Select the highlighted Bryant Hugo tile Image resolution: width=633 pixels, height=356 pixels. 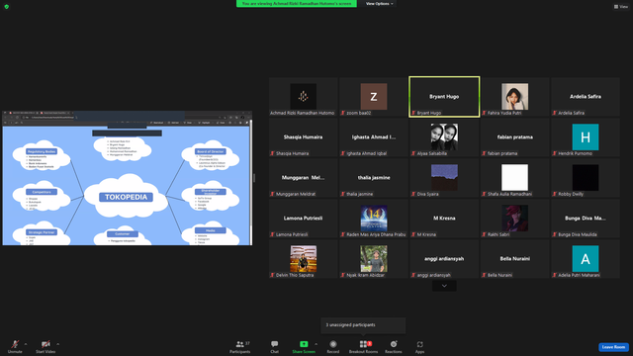[444, 97]
